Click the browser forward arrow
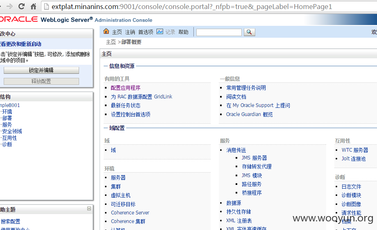 tap(9, 7)
